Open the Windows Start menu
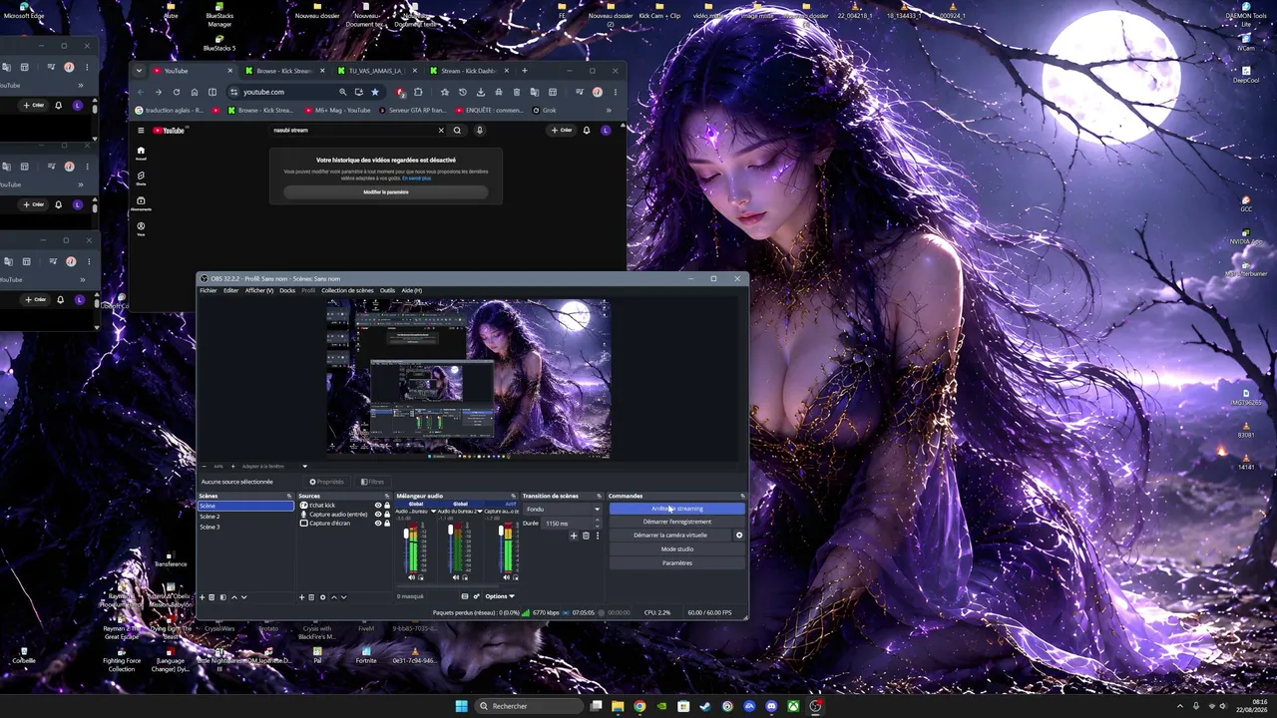 point(461,706)
